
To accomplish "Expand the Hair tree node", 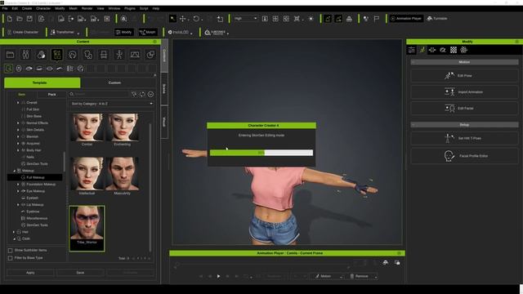I will click(x=14, y=232).
